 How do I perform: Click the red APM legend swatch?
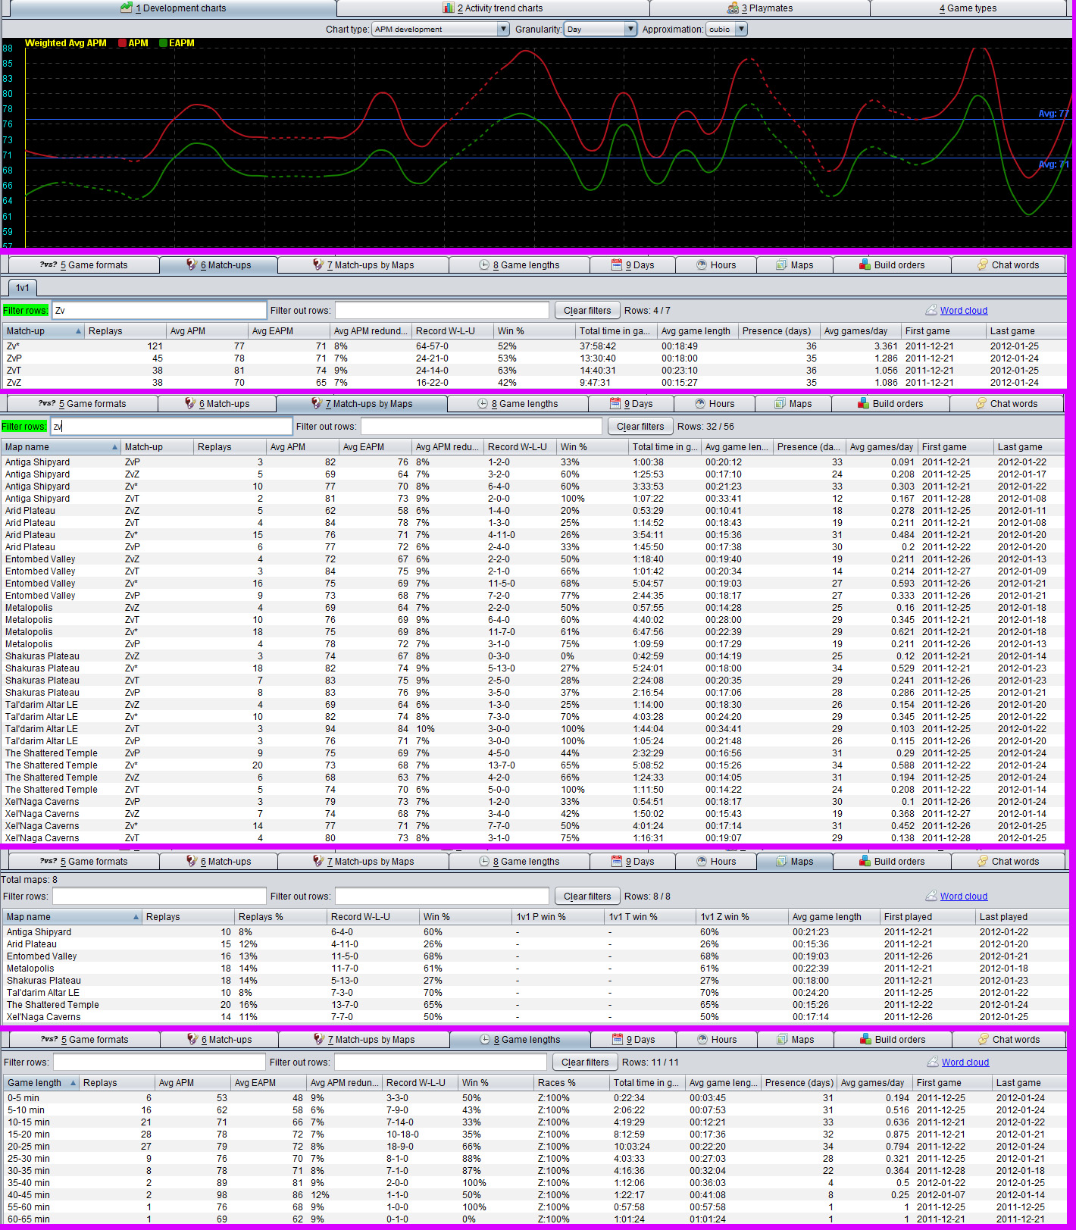[x=122, y=43]
